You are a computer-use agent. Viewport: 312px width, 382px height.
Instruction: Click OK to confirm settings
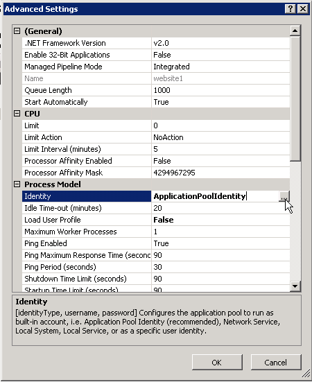pos(217,363)
